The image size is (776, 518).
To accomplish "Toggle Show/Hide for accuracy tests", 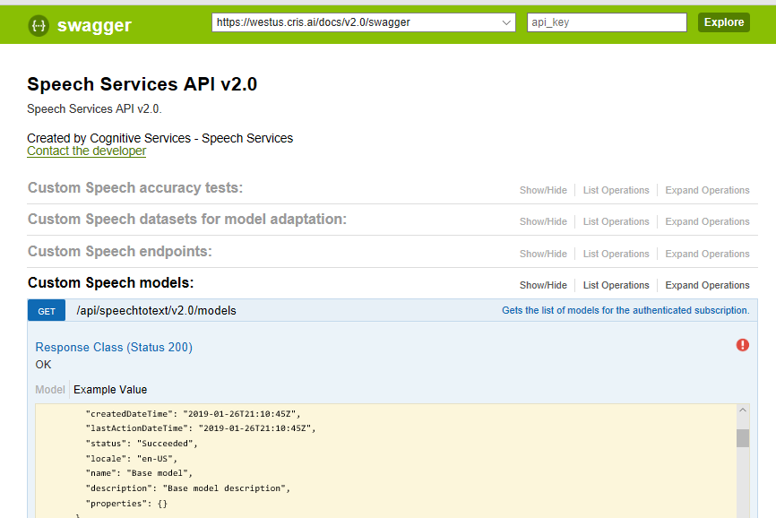I will tap(543, 190).
